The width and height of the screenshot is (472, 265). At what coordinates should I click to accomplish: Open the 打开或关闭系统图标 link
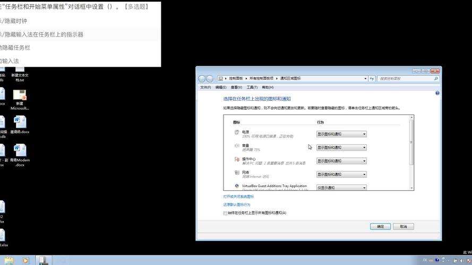point(238,197)
